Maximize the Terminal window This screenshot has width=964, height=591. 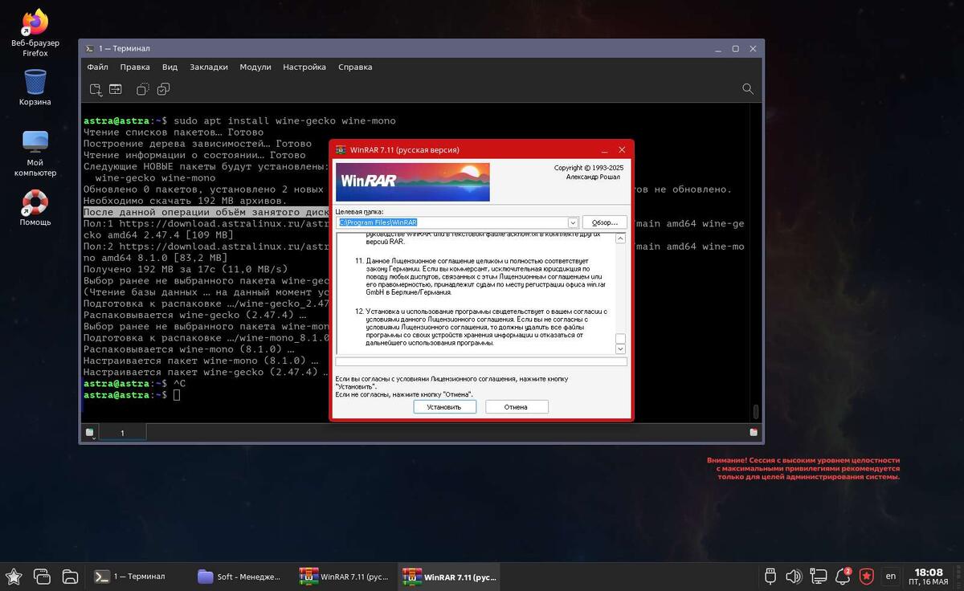(735, 49)
